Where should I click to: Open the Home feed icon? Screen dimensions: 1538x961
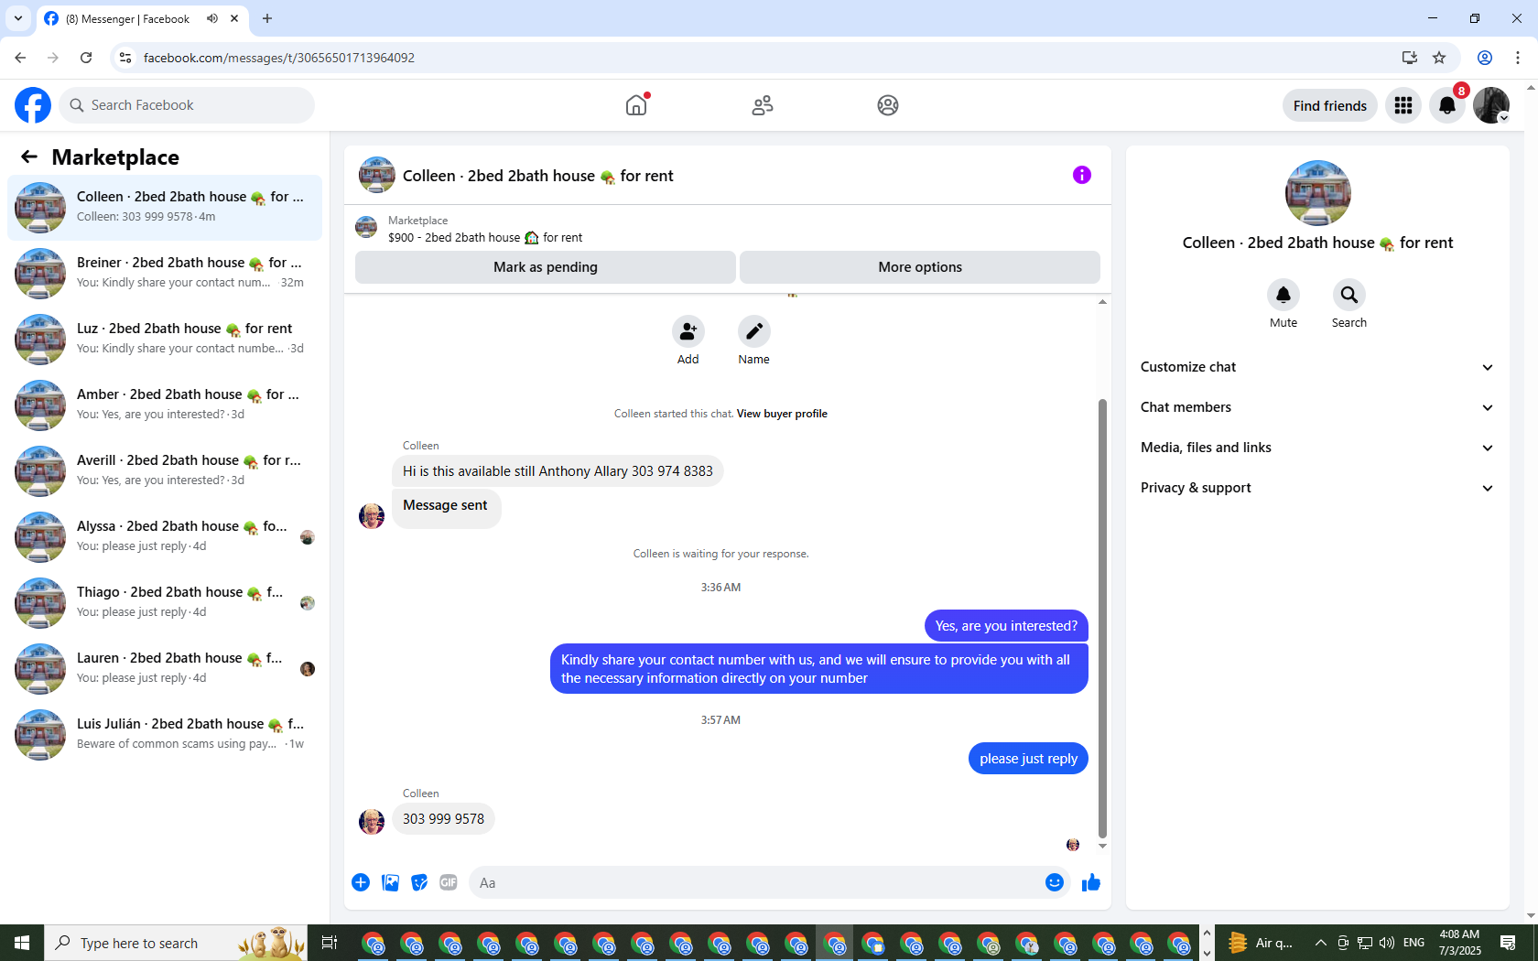pyautogui.click(x=636, y=105)
